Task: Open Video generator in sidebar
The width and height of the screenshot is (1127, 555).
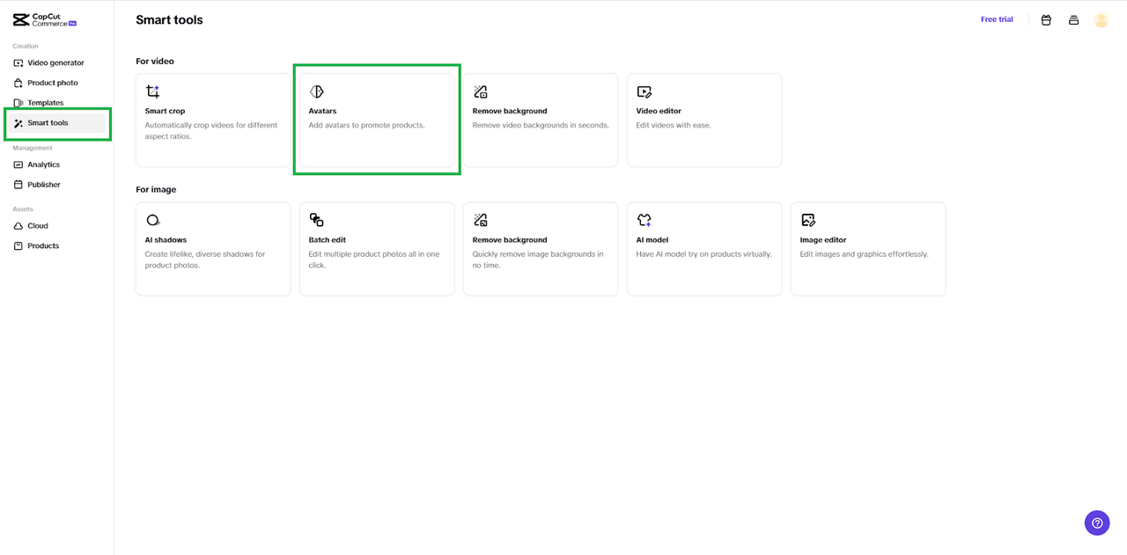Action: click(x=55, y=63)
